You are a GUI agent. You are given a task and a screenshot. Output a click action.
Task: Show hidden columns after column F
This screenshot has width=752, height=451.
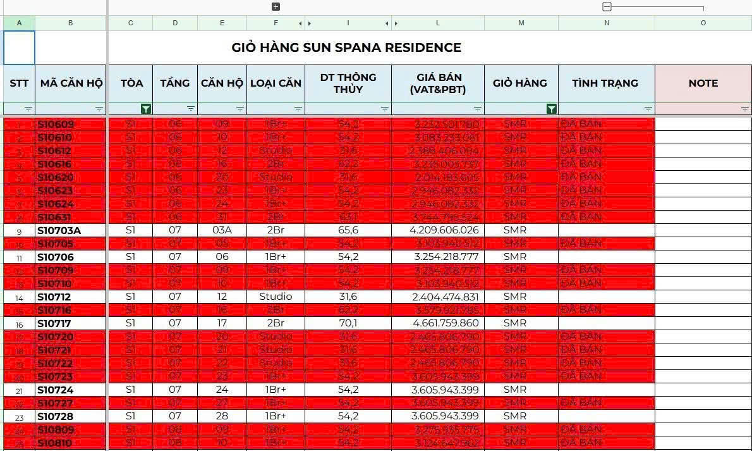click(301, 23)
